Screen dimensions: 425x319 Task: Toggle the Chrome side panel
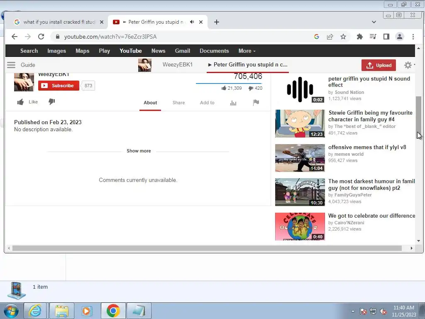386,37
